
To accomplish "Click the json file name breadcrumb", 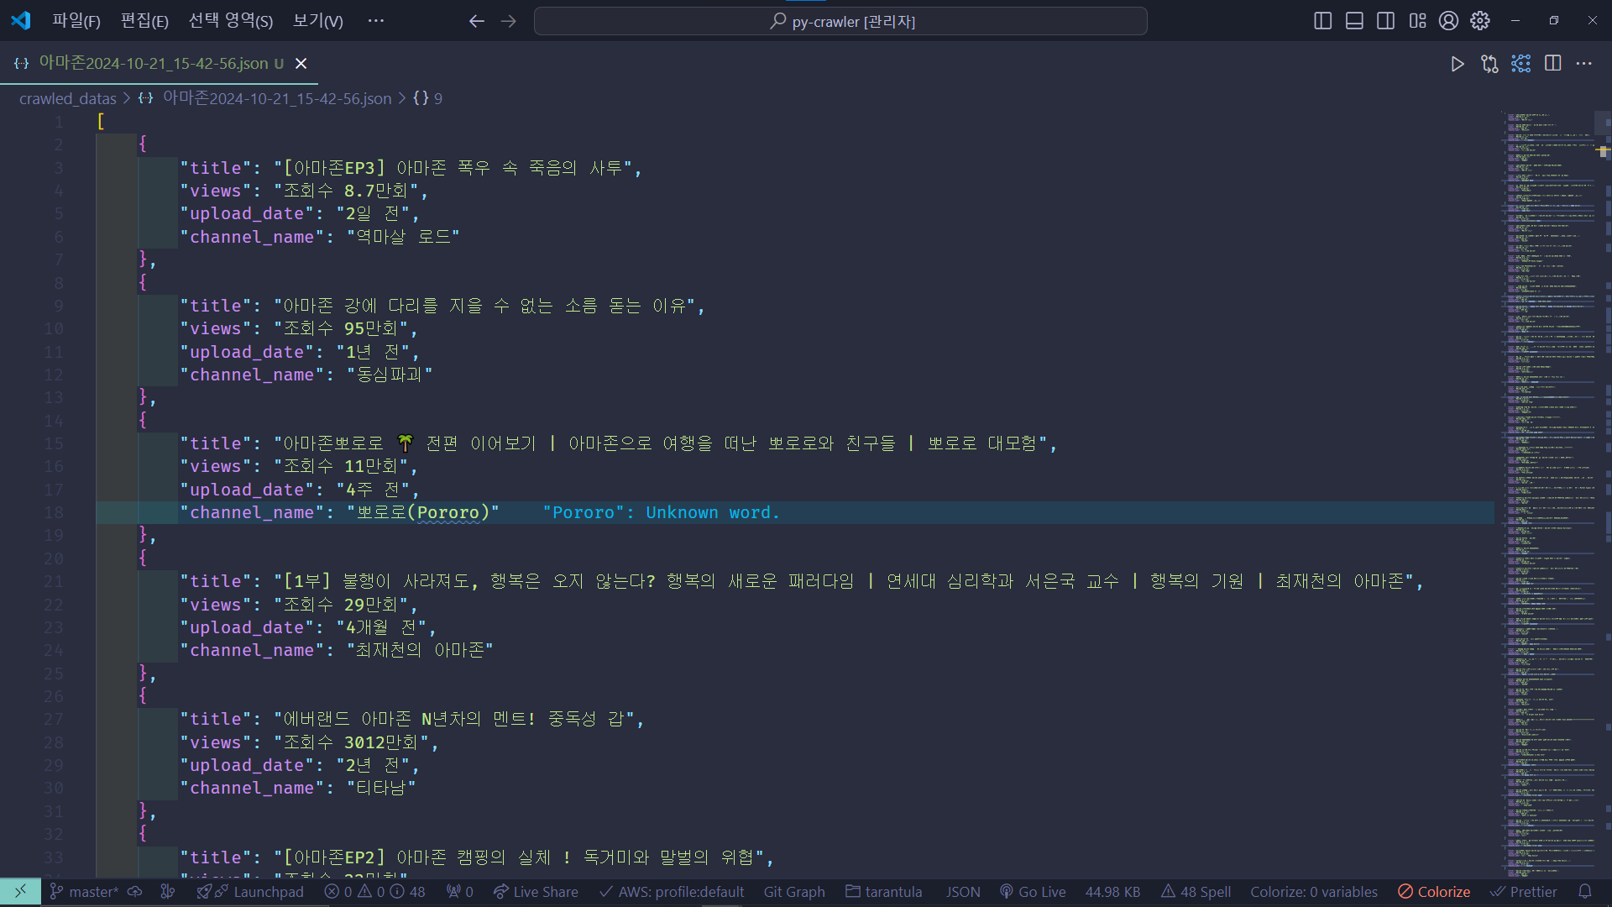I will point(277,98).
